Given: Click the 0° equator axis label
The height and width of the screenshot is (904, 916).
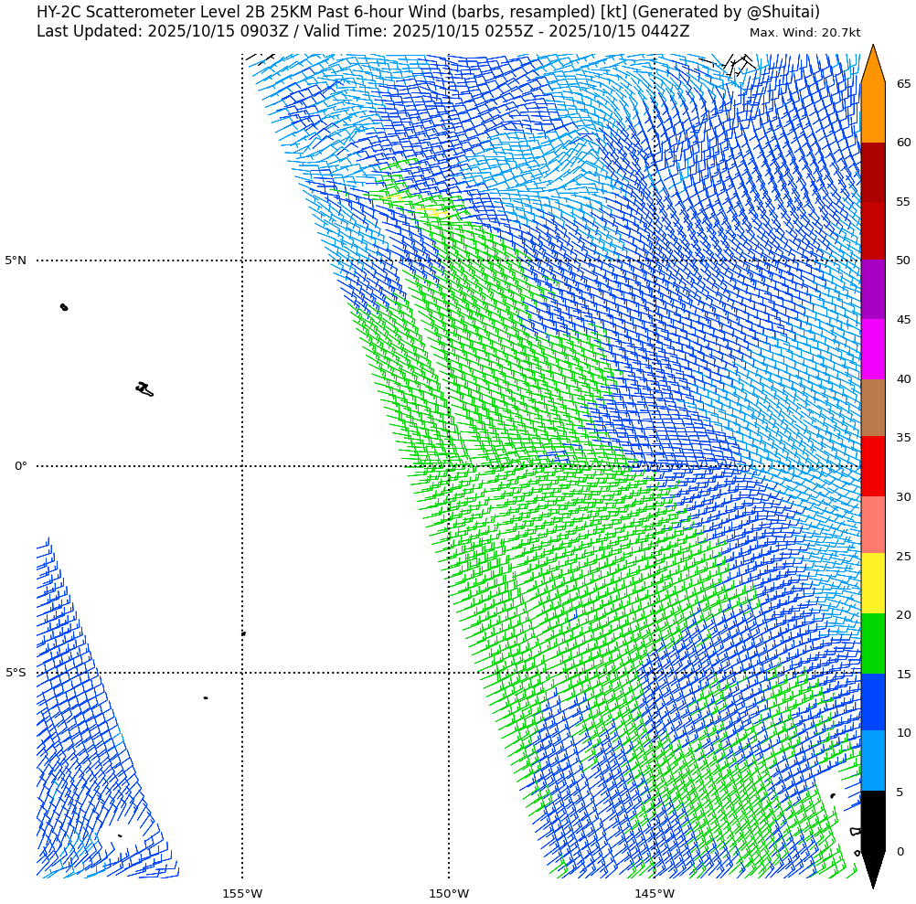Looking at the screenshot, I should coord(20,466).
